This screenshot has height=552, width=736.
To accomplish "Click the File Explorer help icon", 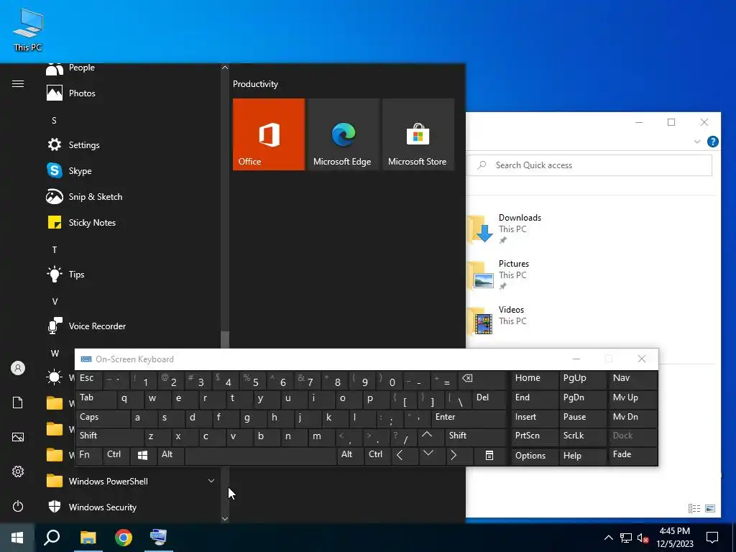I will (712, 142).
